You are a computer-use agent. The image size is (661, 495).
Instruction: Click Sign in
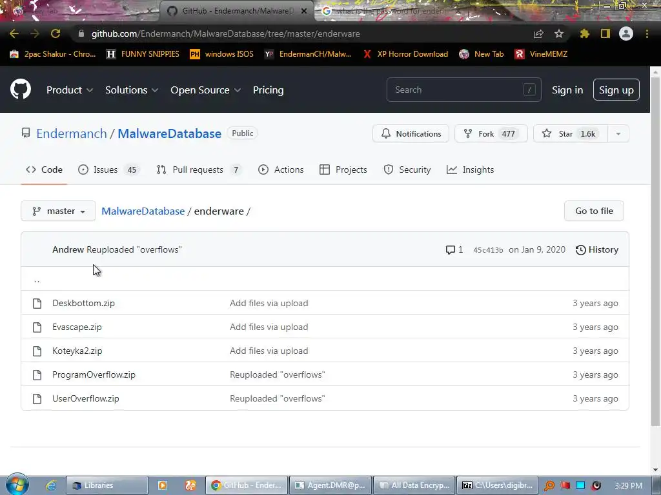567,90
